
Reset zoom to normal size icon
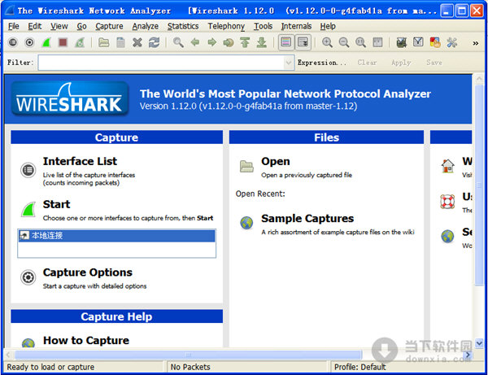point(360,42)
